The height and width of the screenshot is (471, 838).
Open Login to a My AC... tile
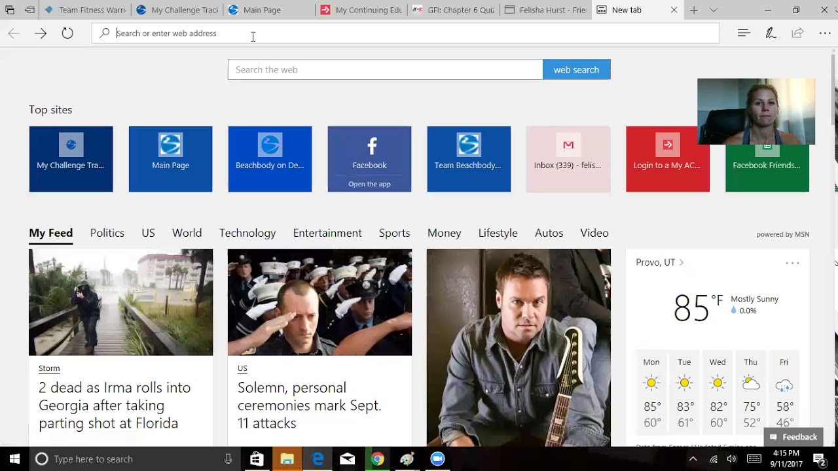[x=668, y=159]
